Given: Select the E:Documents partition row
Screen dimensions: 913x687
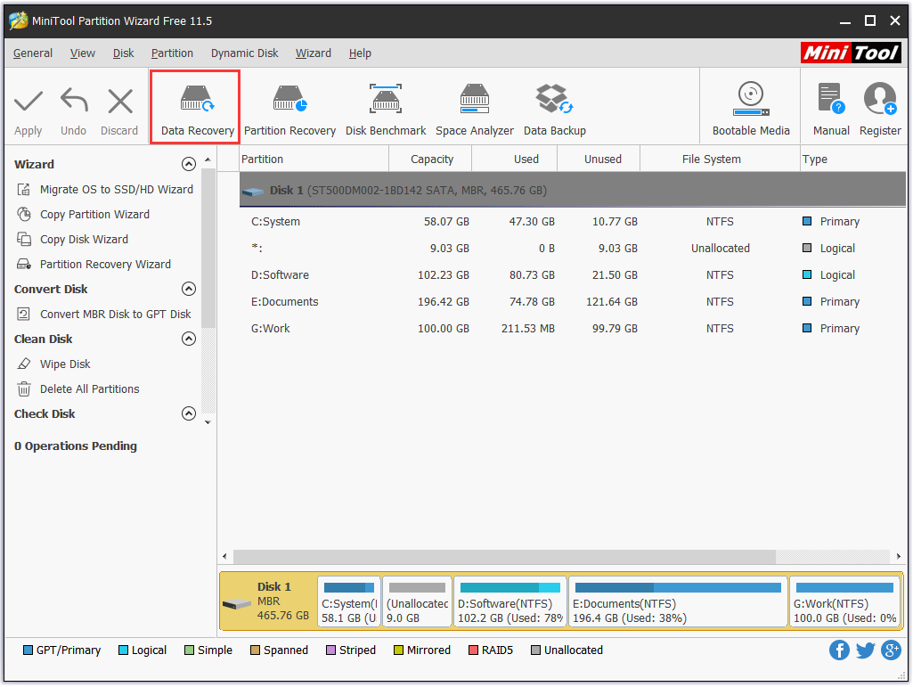Looking at the screenshot, I should 573,302.
